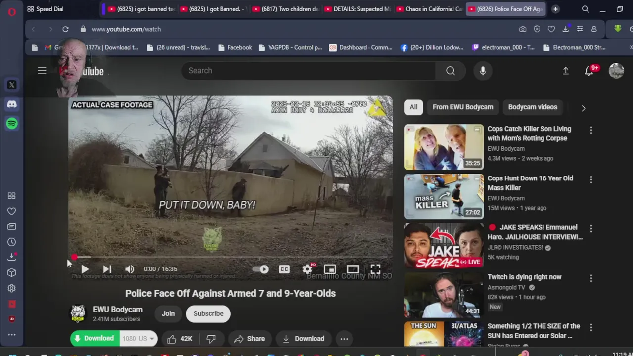633x356 pixels.
Task: Open 1080 quality dropdown beside green Download
Action: pyautogui.click(x=138, y=339)
